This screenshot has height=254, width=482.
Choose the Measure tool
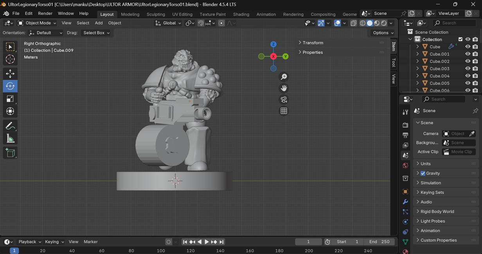click(10, 138)
